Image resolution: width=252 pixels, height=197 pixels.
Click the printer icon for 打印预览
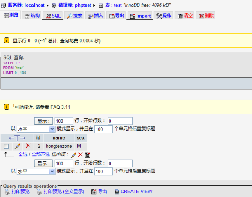click(x=7, y=191)
